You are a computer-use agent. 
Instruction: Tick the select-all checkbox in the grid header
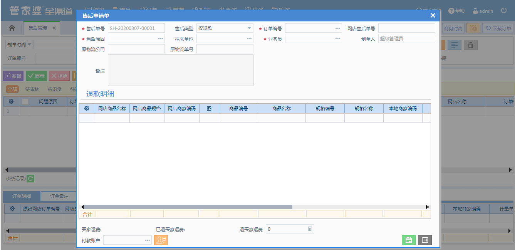click(x=25, y=102)
